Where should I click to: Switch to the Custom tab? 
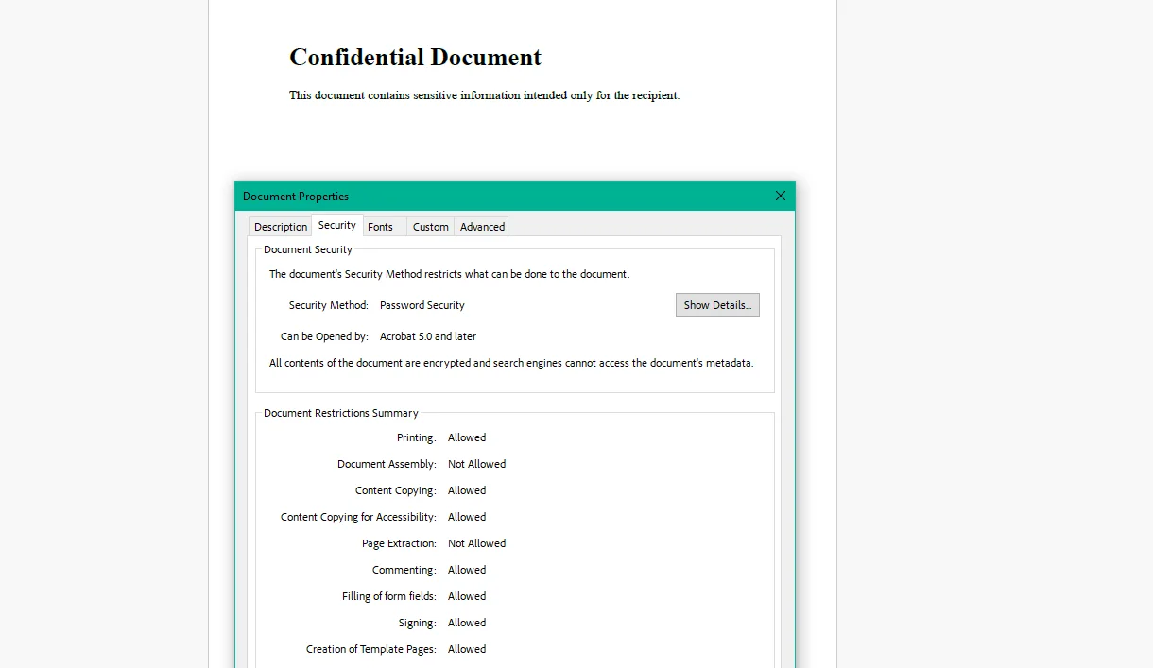pos(430,227)
